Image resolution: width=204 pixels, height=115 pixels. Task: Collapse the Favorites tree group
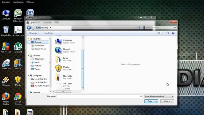[29, 39]
